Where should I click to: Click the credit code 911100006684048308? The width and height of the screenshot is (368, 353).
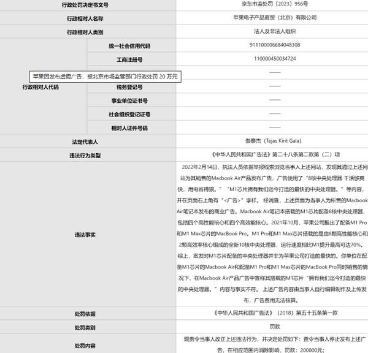tap(275, 45)
